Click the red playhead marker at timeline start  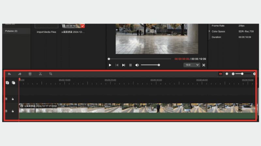(x=20, y=79)
